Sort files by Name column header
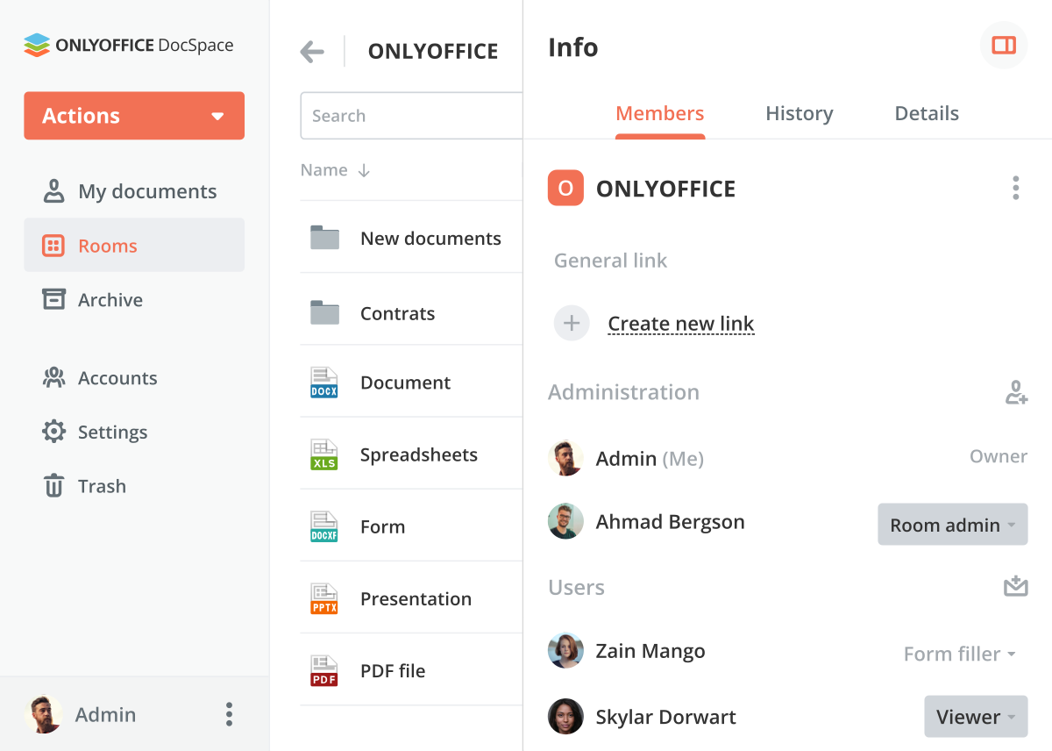This screenshot has width=1052, height=751. click(x=324, y=170)
